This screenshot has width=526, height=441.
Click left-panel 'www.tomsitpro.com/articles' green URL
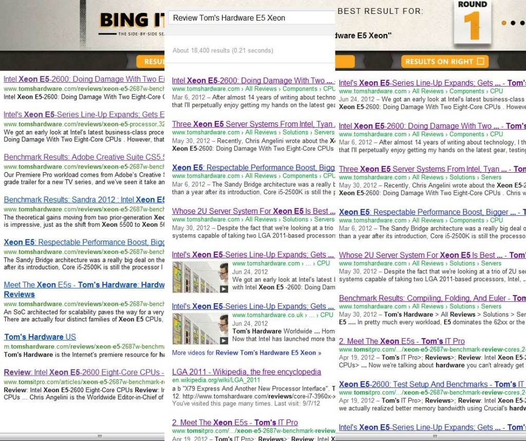84,382
